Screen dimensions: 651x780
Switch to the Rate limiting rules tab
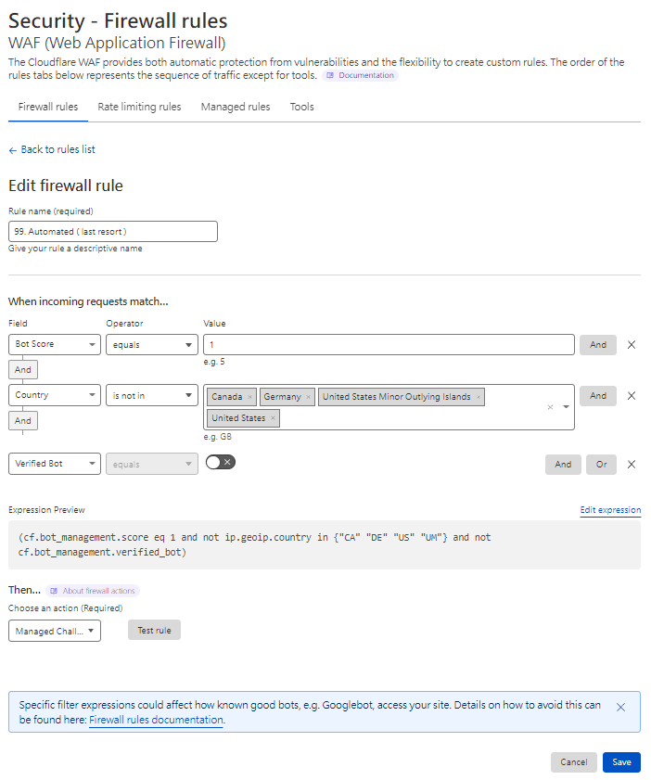pos(139,107)
